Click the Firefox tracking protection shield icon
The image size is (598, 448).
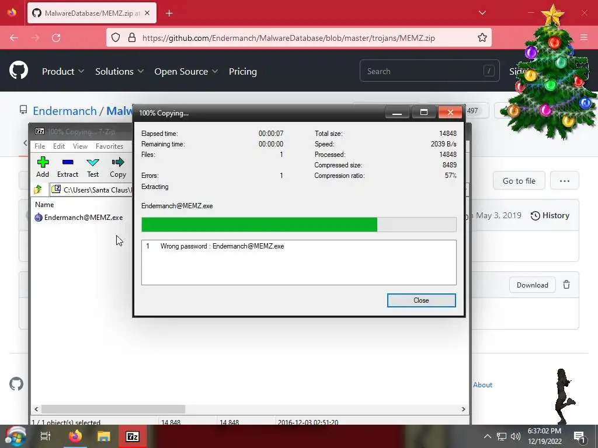tap(116, 37)
